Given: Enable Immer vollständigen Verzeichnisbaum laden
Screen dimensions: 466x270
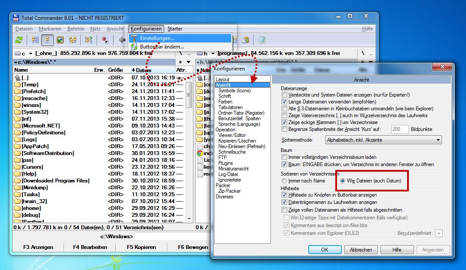Looking at the screenshot, I should click(x=284, y=157).
